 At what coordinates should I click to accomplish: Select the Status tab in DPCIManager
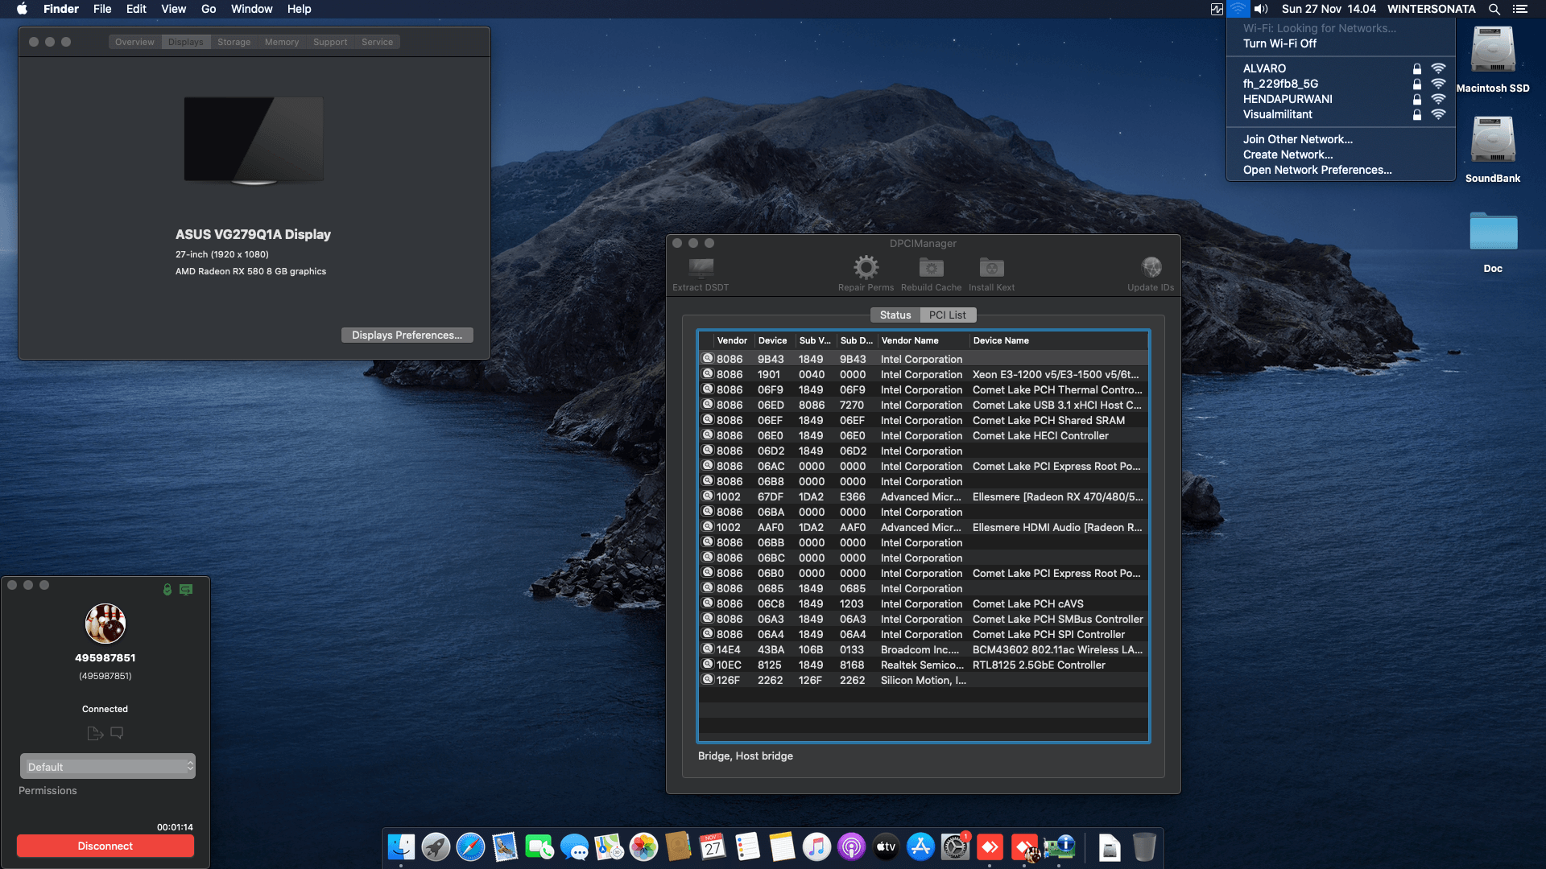(895, 315)
